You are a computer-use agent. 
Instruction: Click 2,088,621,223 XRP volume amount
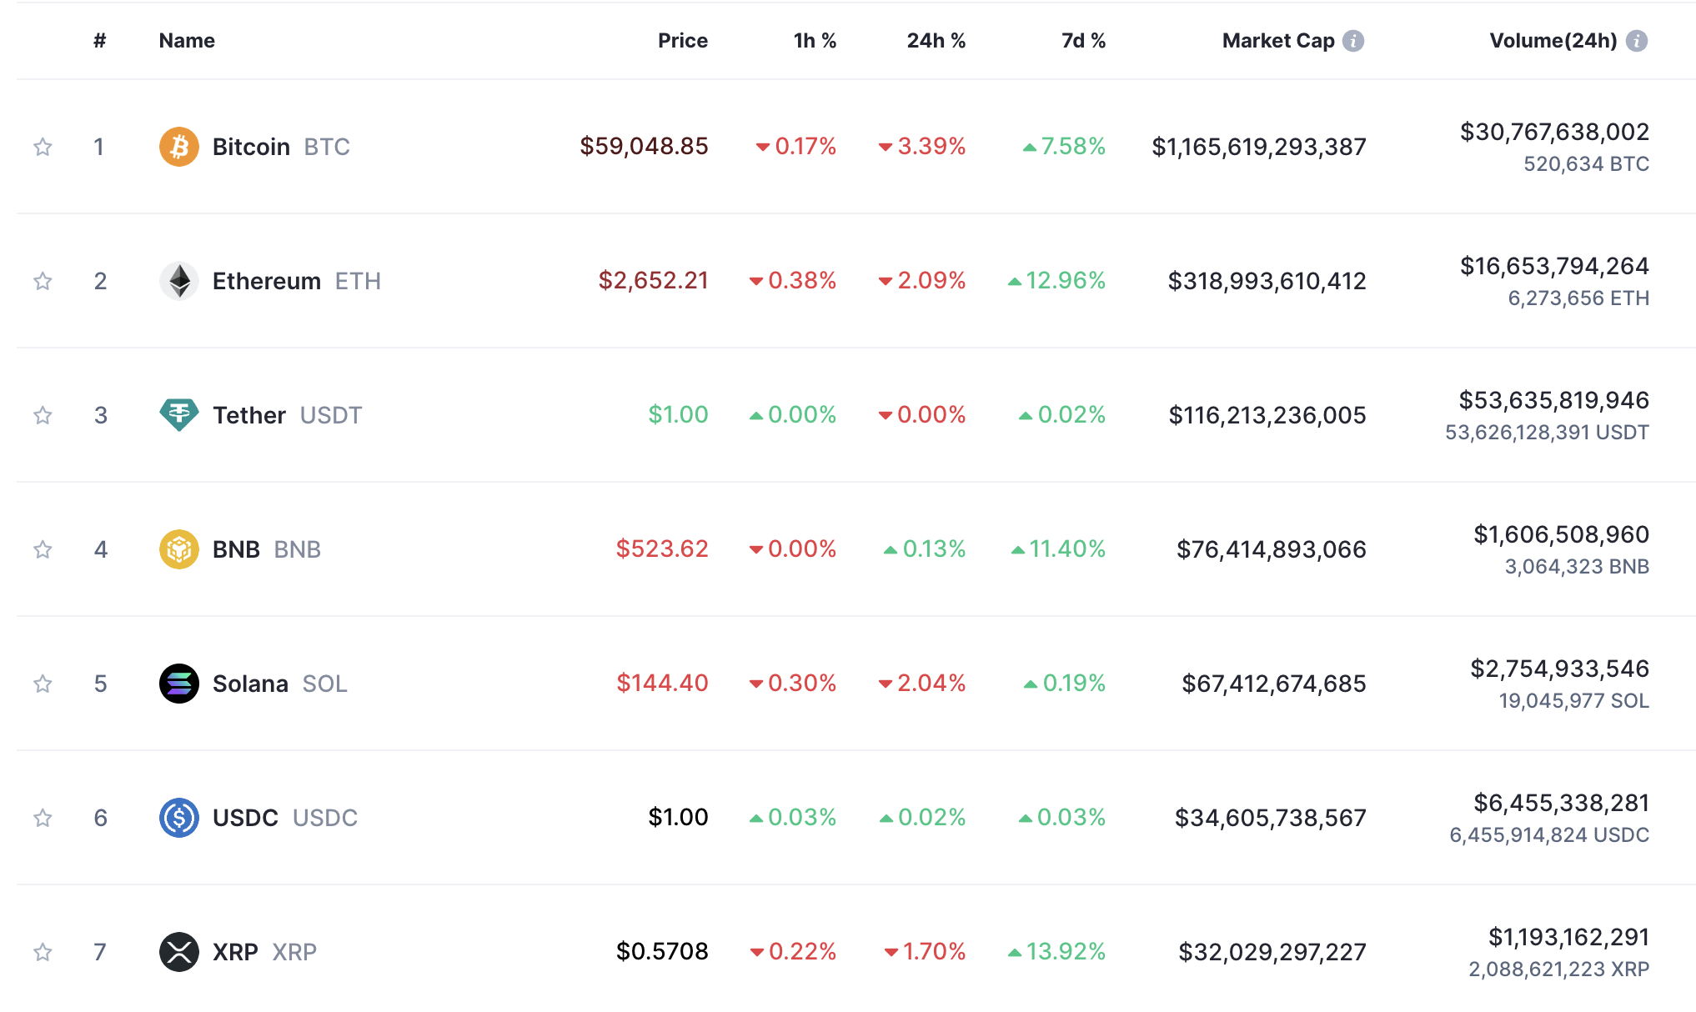pyautogui.click(x=1558, y=969)
